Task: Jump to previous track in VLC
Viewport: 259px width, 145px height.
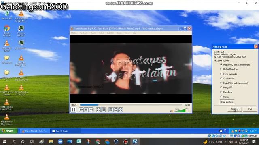Action: click(x=81, y=110)
